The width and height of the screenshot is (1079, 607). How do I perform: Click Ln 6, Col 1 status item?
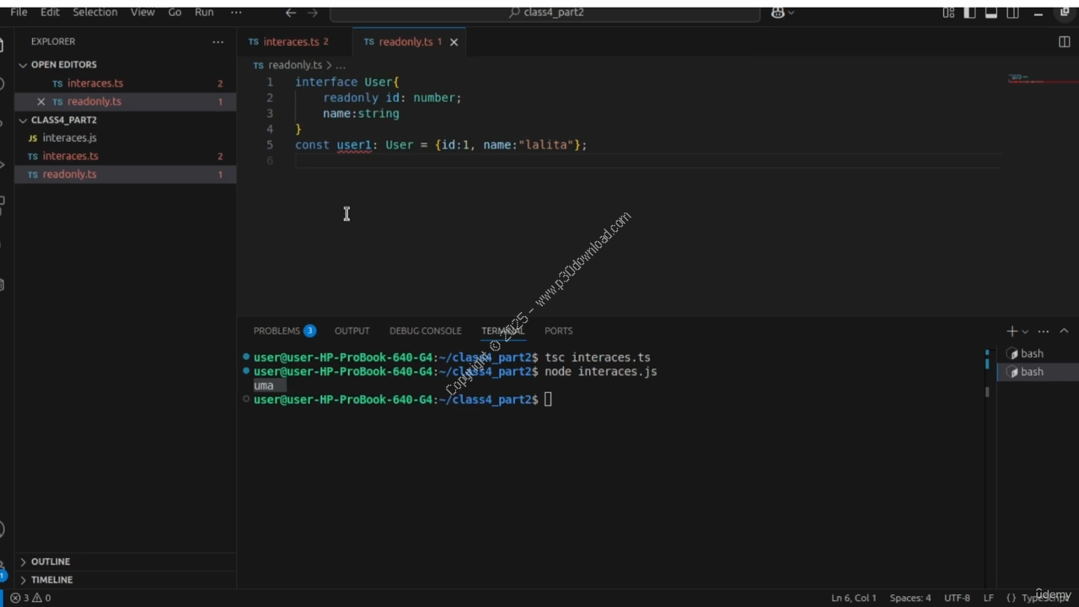[x=854, y=598]
